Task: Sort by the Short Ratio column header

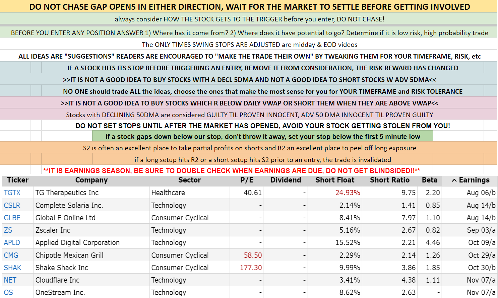Action: coord(389,180)
